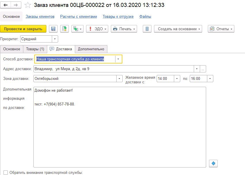Click the Адрес доставки text field
245x175 pixels.
tap(114, 69)
